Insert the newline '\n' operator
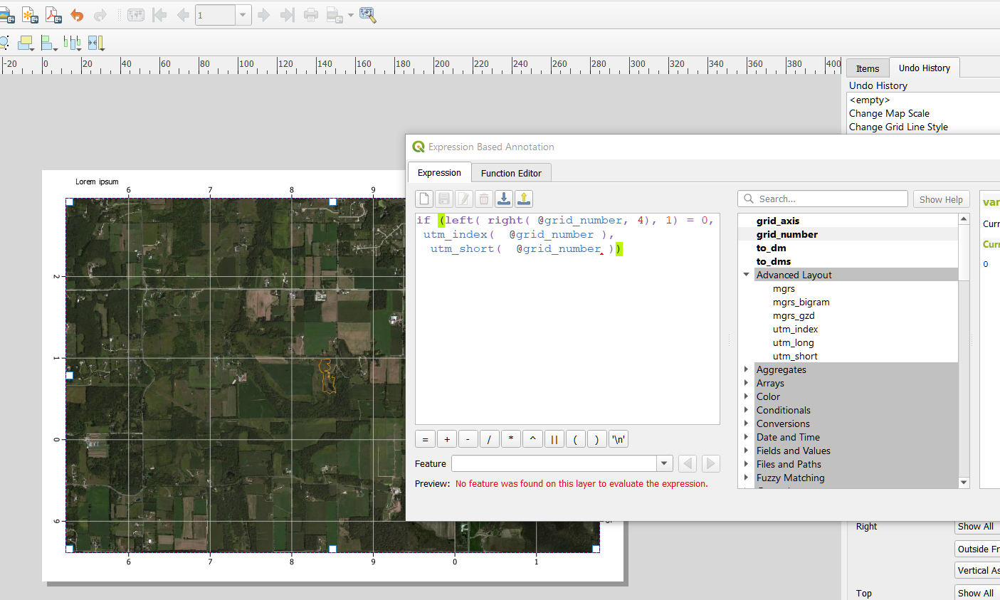 coord(619,439)
